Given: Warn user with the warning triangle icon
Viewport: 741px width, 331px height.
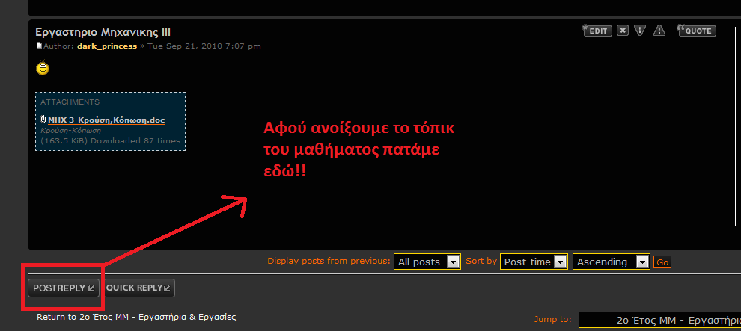Looking at the screenshot, I should 659,31.
